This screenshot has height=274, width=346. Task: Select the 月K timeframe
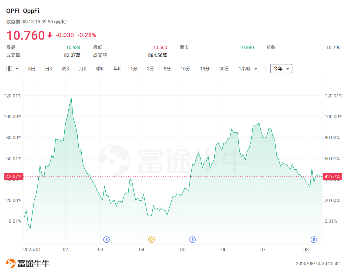point(83,69)
